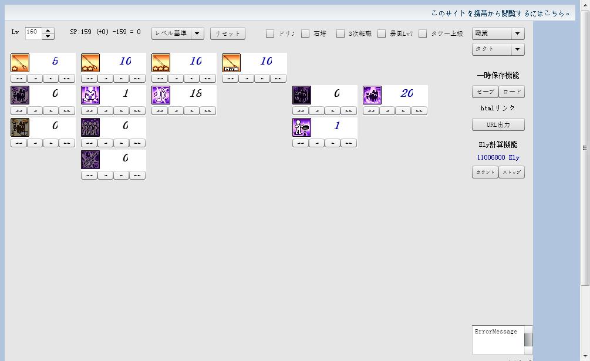Screen dimensions: 590x361
Task: Click single-step increase button under two-star baton skill
Action: pos(121,78)
